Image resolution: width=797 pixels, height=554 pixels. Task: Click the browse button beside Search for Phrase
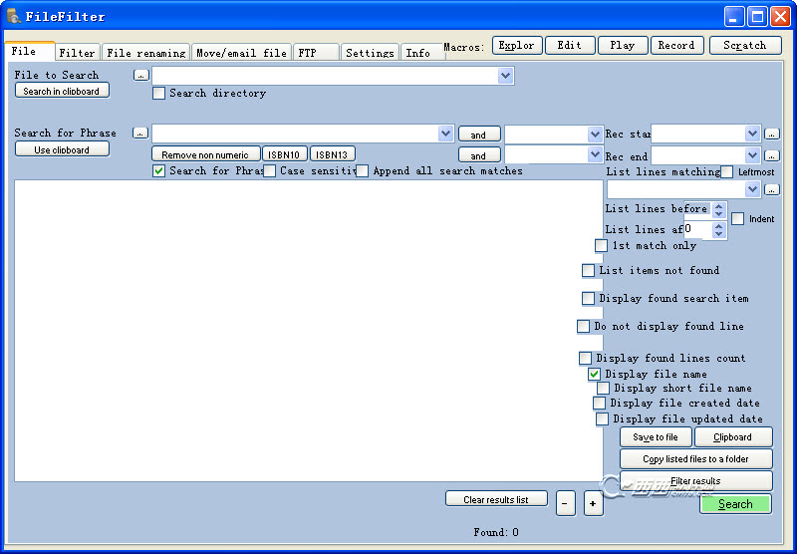click(140, 133)
